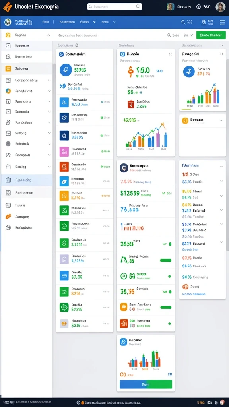Open the user avatar in the top header
Screen dimensions: 229x407
pyautogui.click(x=220, y=7)
